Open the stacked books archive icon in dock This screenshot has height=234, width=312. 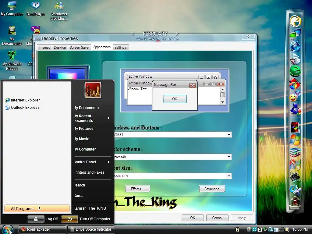tap(295, 152)
